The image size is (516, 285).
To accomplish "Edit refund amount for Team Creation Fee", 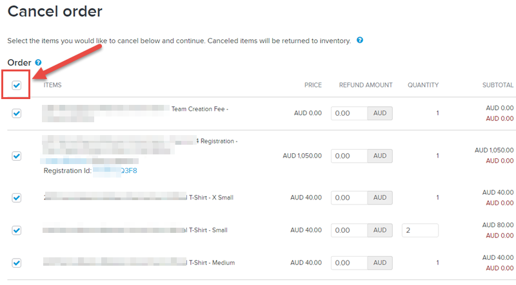I will tap(349, 113).
